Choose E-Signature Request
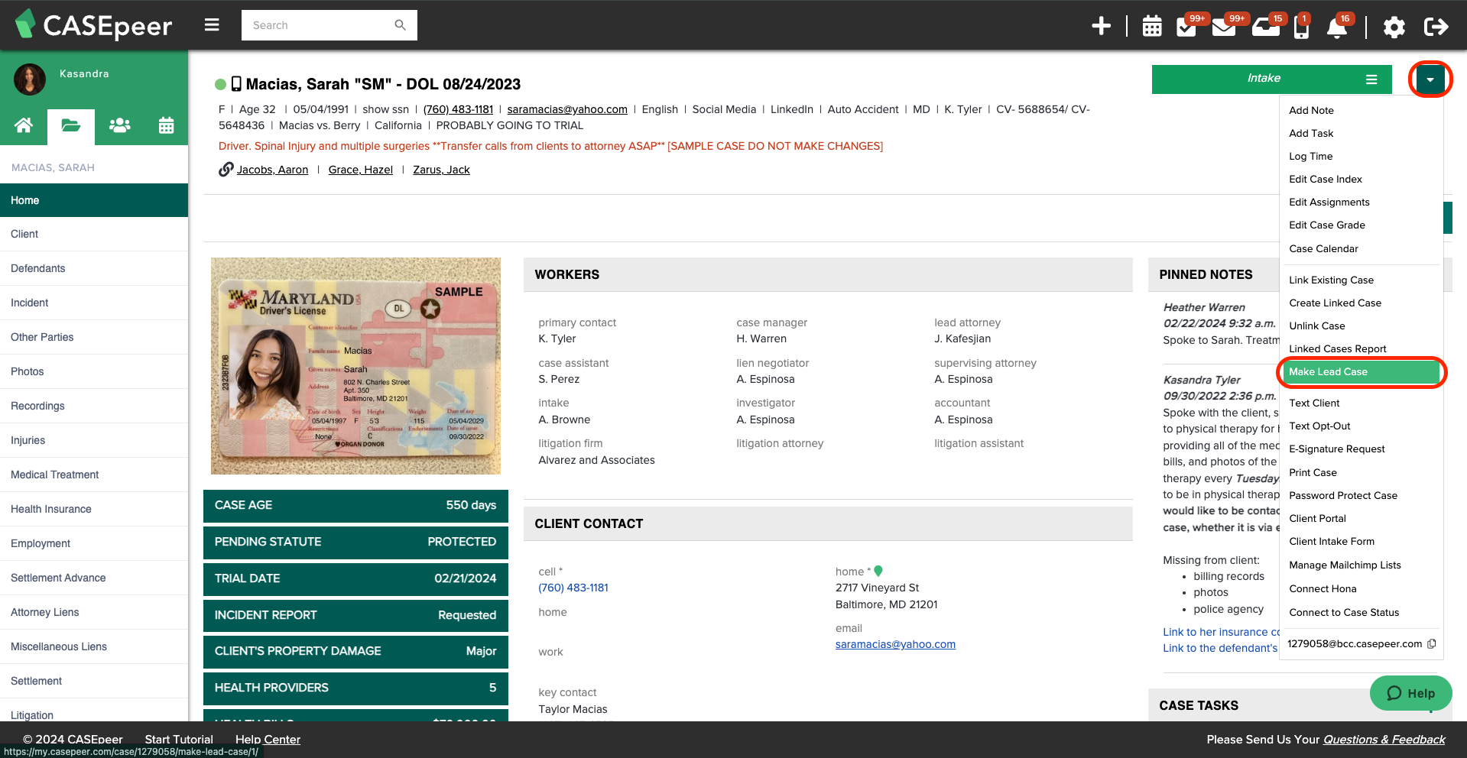The width and height of the screenshot is (1467, 758). click(x=1336, y=449)
